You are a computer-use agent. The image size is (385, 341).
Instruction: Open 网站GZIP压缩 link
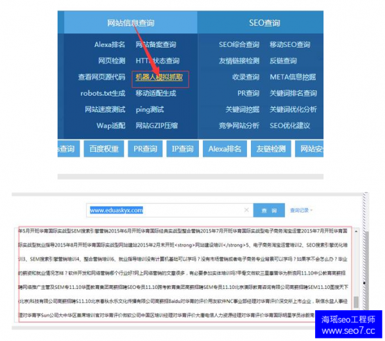point(157,125)
